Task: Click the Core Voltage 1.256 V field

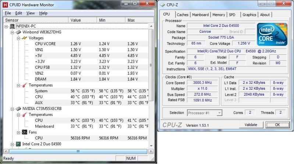Action: point(244,43)
